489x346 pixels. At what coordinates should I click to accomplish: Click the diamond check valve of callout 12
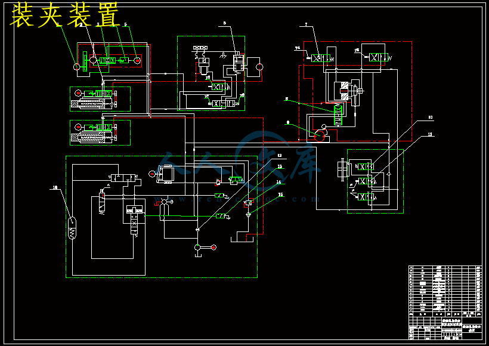pyautogui.click(x=198, y=230)
